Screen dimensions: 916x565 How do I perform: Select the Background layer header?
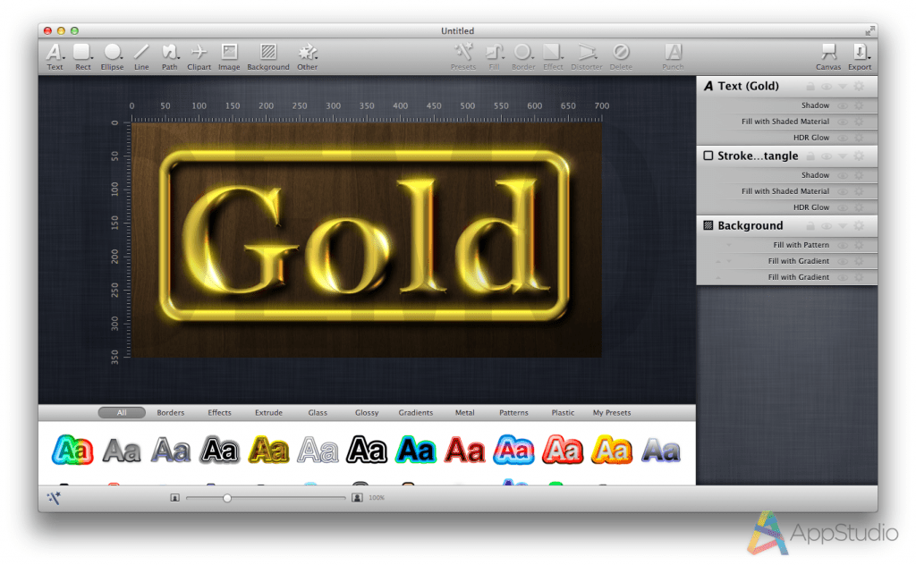[x=787, y=226]
